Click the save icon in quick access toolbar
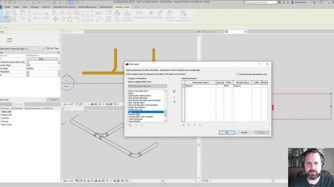The height and width of the screenshot is (187, 334). (9, 2)
